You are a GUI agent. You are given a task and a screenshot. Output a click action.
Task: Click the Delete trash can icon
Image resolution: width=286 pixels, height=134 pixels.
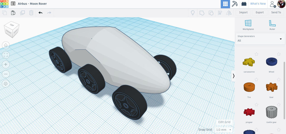coord(31,13)
